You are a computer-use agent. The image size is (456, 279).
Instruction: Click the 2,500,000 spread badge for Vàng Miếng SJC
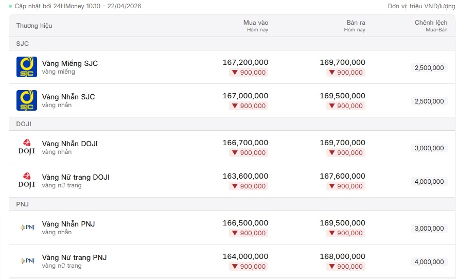pos(429,68)
